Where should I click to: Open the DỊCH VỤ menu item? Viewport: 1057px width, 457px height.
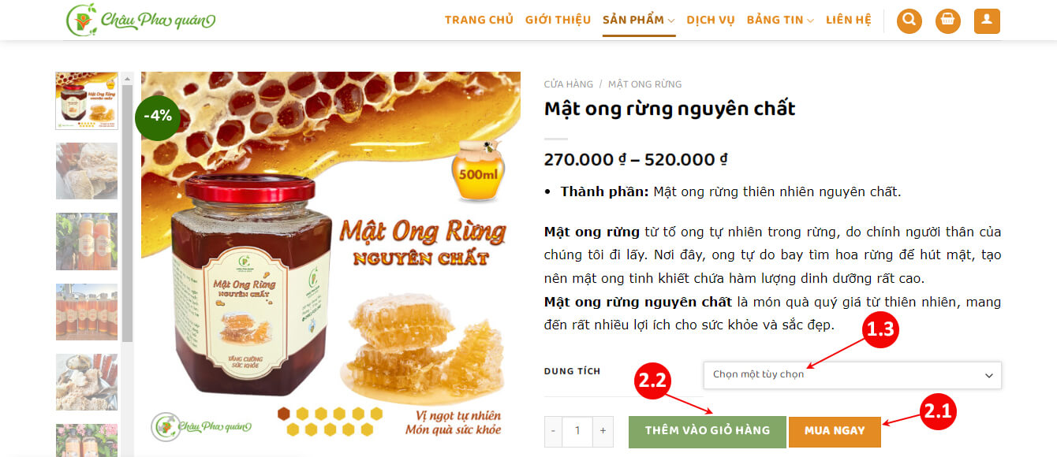[711, 20]
